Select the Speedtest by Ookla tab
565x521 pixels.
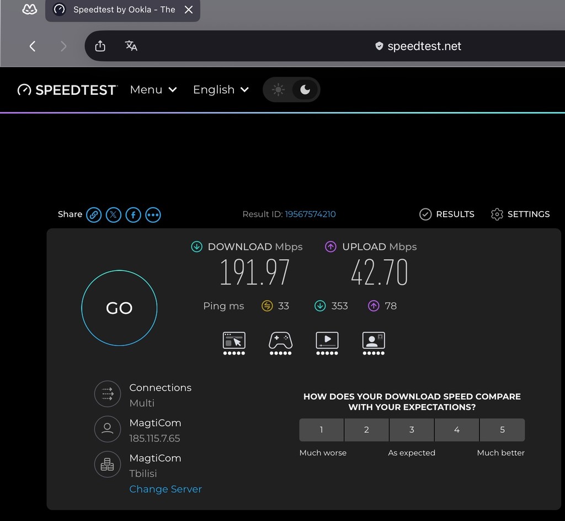click(122, 10)
